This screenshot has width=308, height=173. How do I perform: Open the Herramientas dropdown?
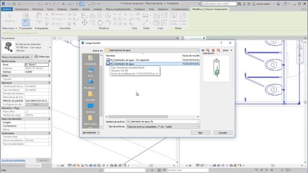[91, 133]
